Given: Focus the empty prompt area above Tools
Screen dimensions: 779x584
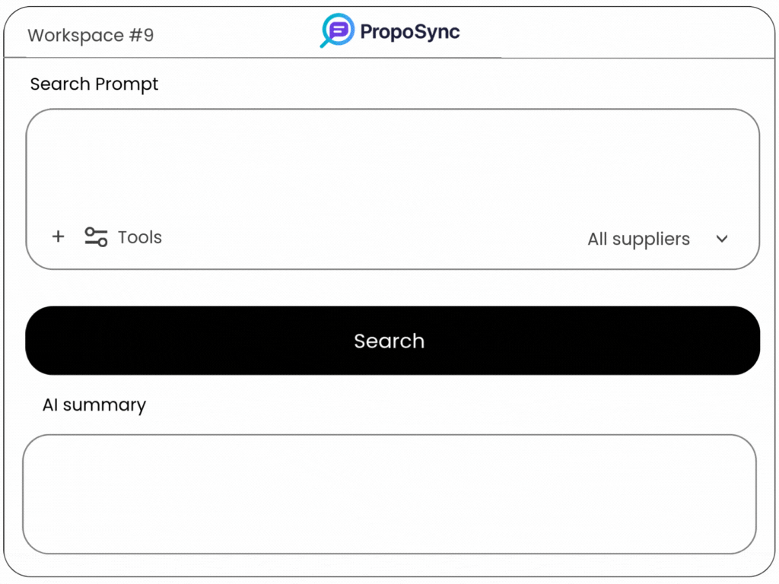Looking at the screenshot, I should pos(393,163).
